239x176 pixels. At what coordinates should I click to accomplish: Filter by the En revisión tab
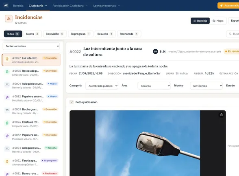pyautogui.click(x=55, y=34)
